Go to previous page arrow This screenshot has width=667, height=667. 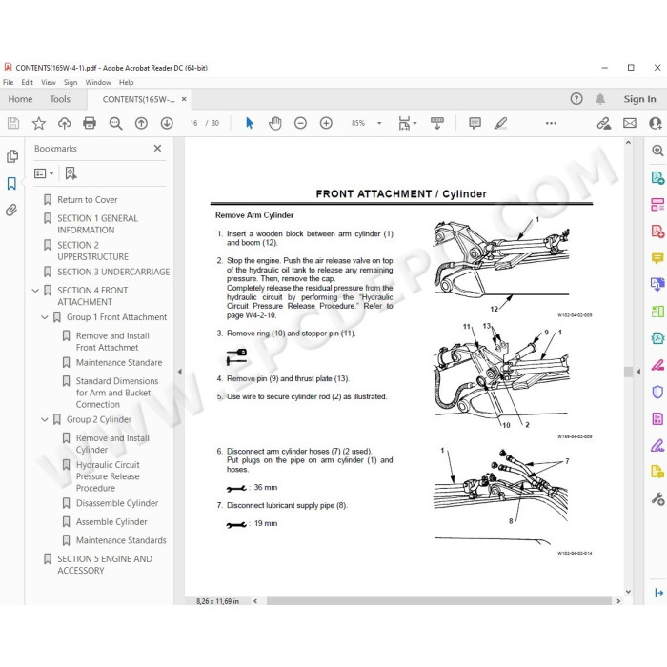pyautogui.click(x=141, y=123)
